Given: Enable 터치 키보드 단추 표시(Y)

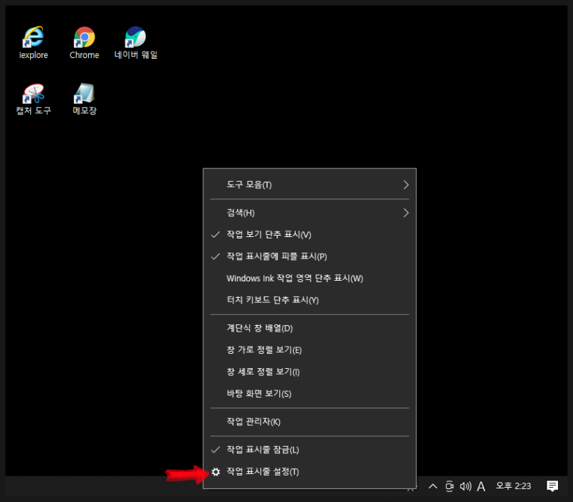Looking at the screenshot, I should [309, 300].
